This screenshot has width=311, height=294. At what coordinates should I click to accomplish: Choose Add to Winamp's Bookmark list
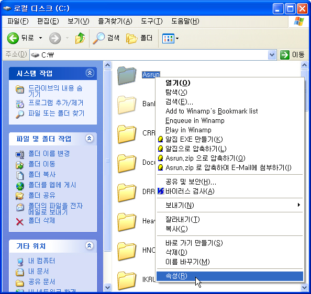point(230,111)
